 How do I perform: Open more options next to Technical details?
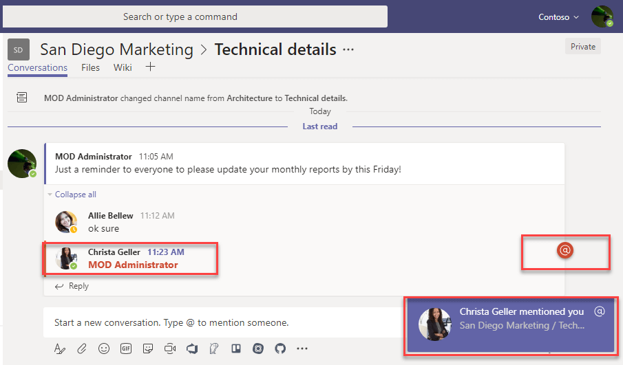(x=348, y=49)
